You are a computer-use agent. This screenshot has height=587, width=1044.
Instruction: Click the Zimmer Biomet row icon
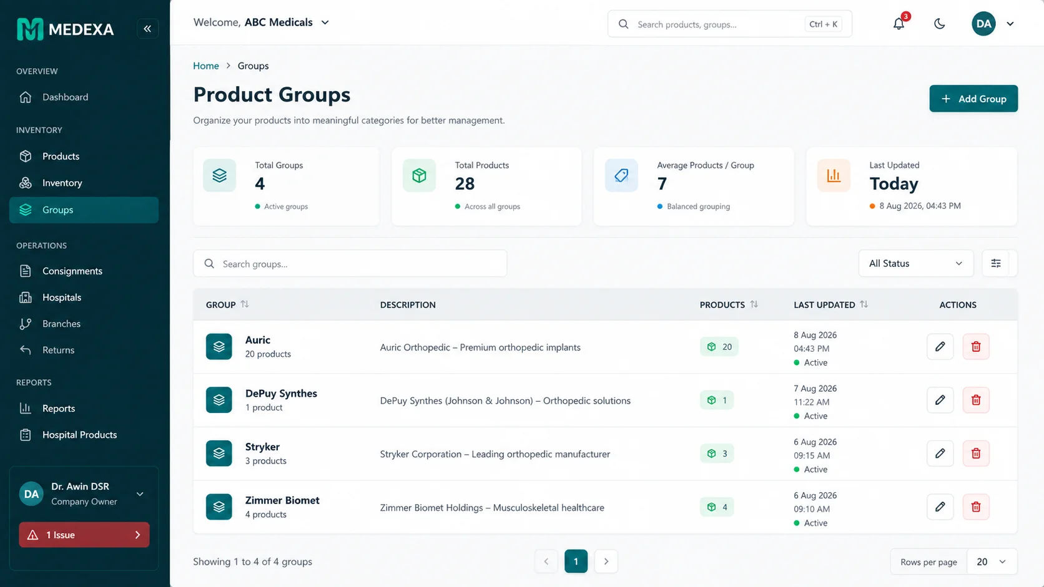tap(219, 507)
